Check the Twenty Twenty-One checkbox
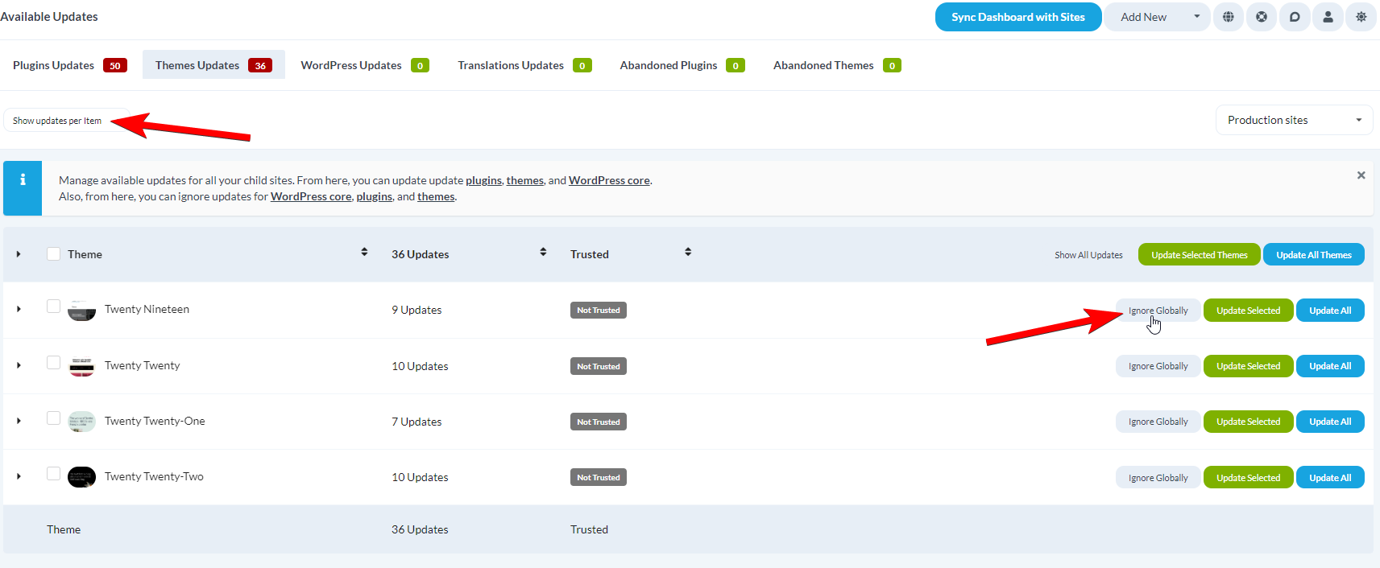The height and width of the screenshot is (568, 1380). [53, 418]
